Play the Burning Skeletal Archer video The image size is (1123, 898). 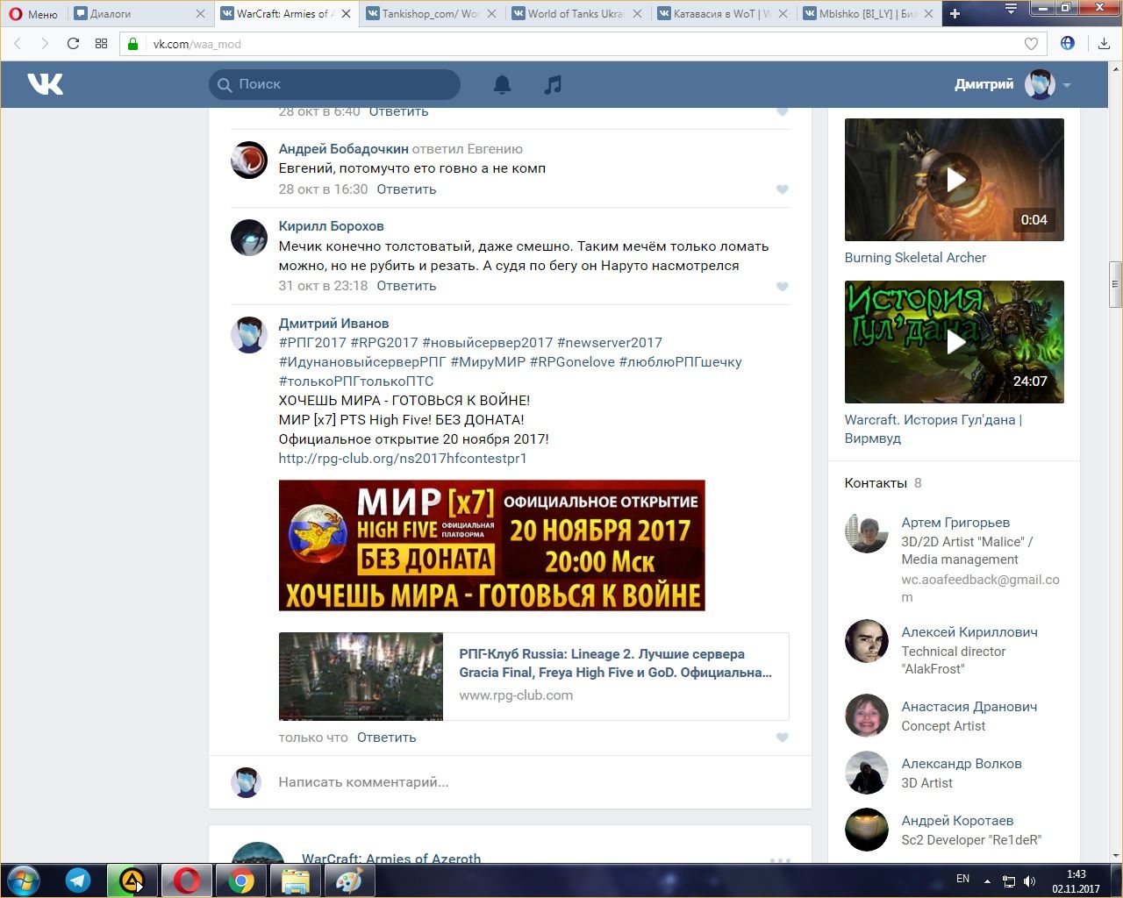(x=955, y=180)
